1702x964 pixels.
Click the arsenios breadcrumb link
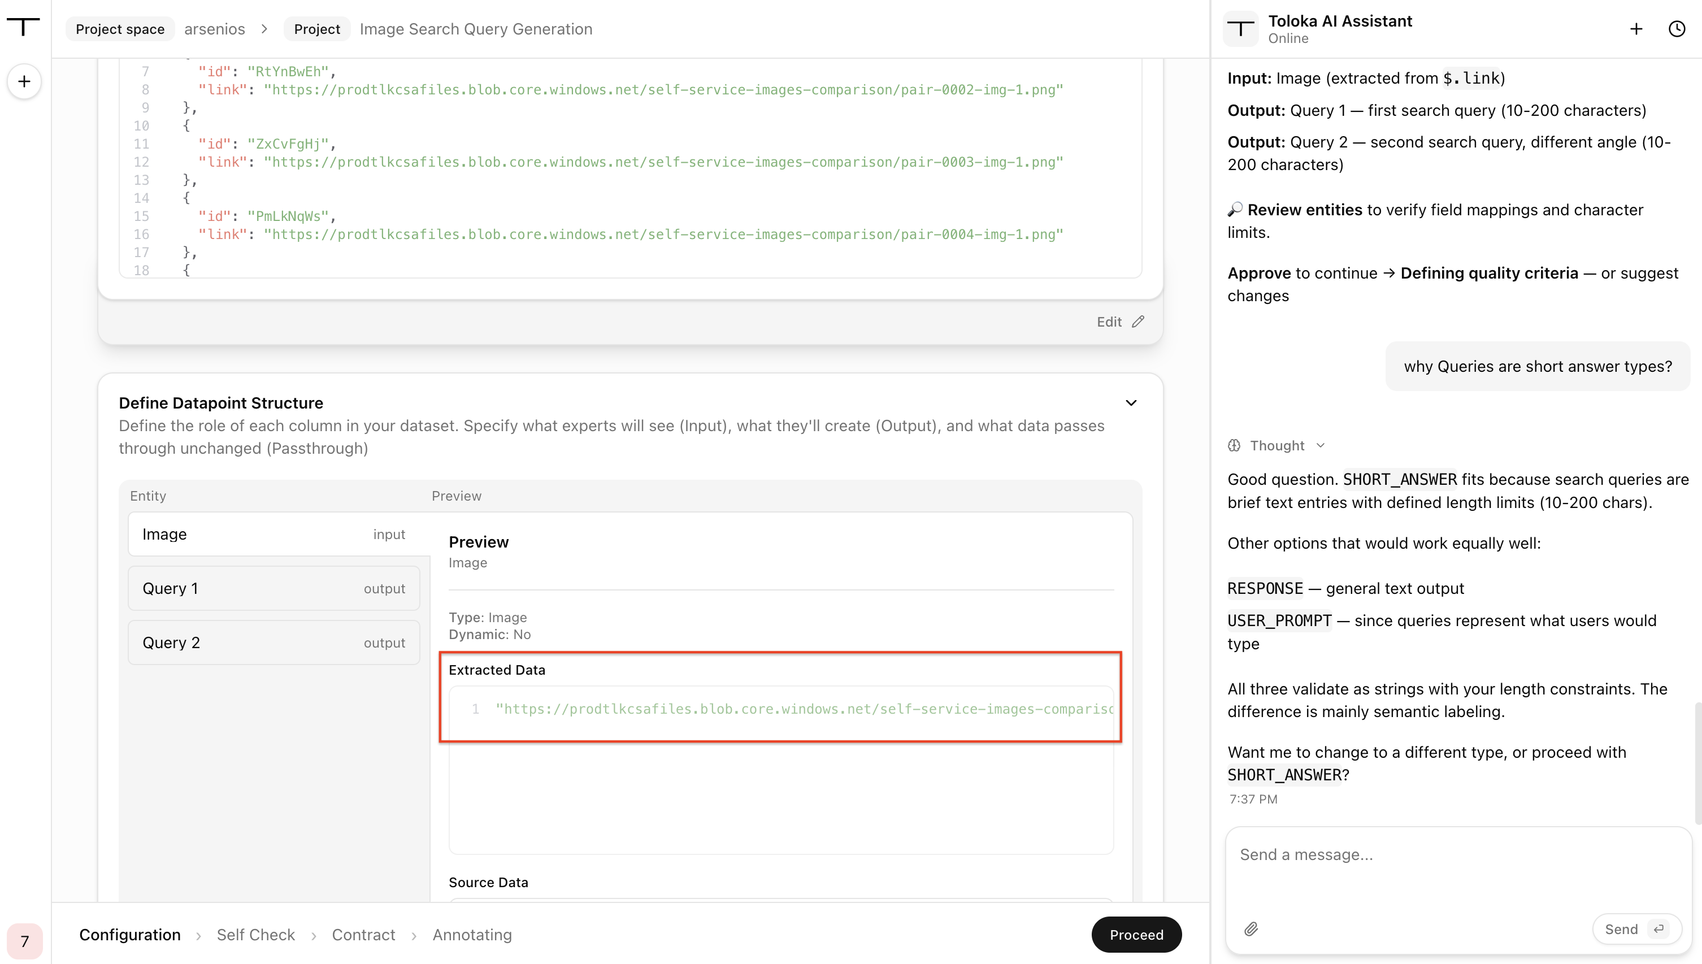[215, 29]
